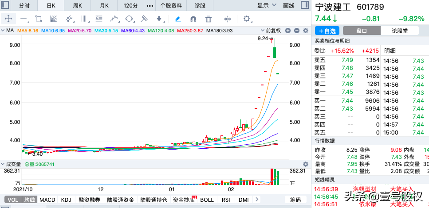429x208 pixels.
Task: Click the eraser tool icon
Action: 178,19
